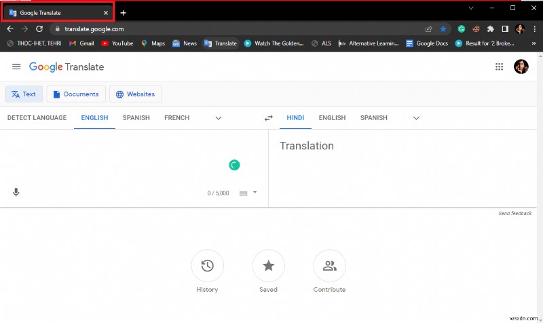Toggle the virtual keyboard icon
The image size is (543, 323).
(244, 193)
